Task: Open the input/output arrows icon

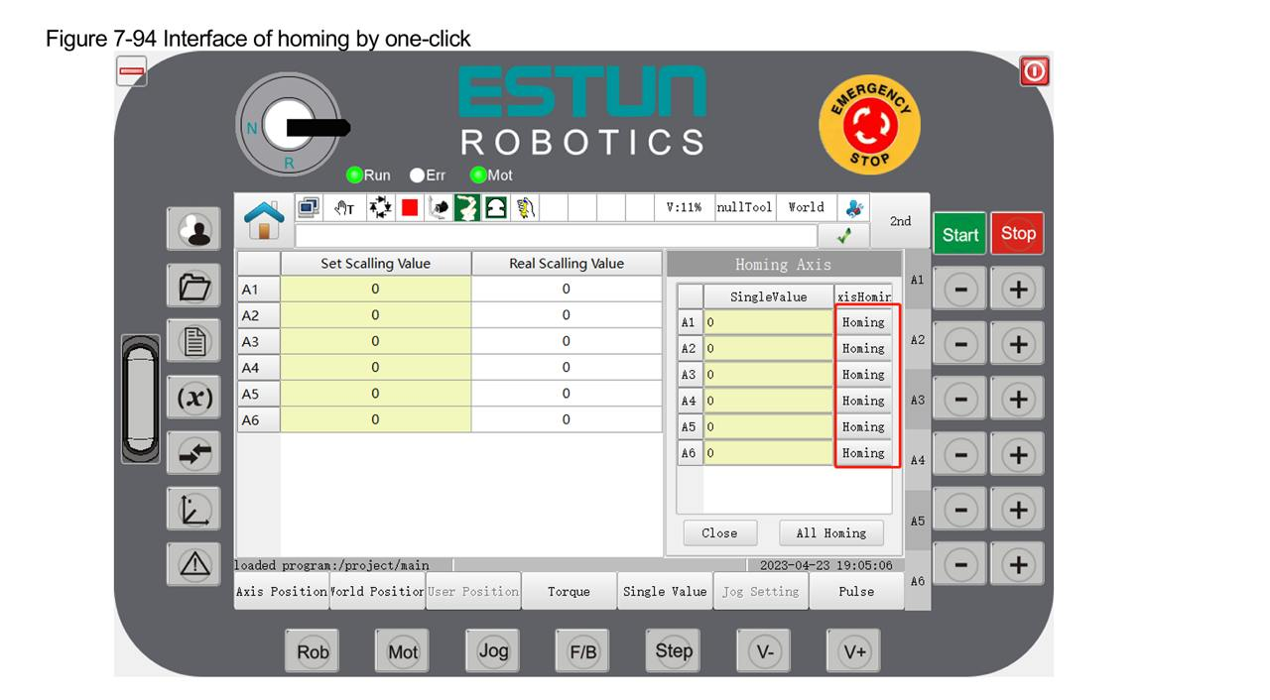Action: tap(193, 453)
